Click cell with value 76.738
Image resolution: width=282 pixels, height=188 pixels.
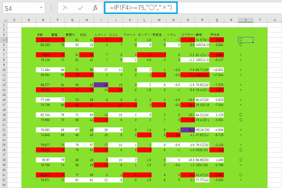[x=43, y=105]
